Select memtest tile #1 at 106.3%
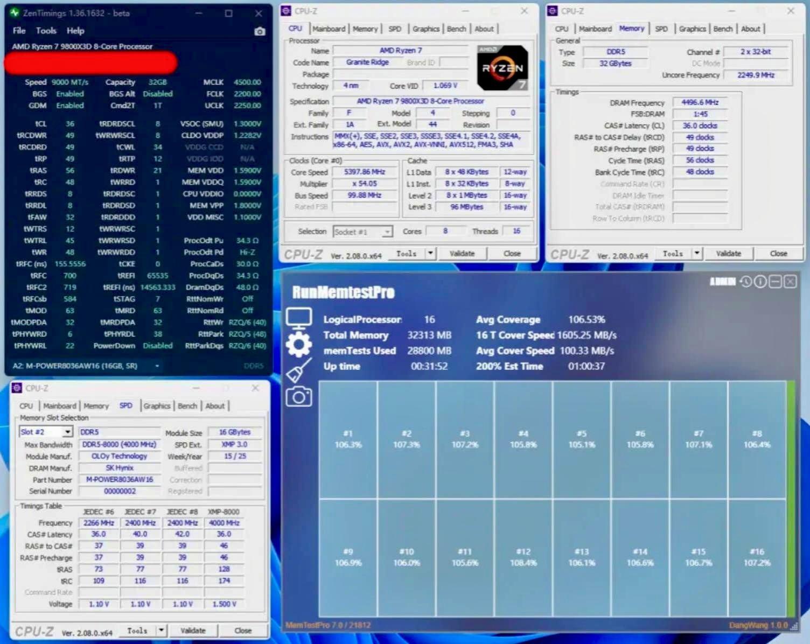810x644 pixels. click(348, 439)
